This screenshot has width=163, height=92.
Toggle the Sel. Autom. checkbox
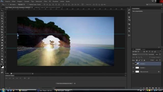pyautogui.click(x=8, y=5)
